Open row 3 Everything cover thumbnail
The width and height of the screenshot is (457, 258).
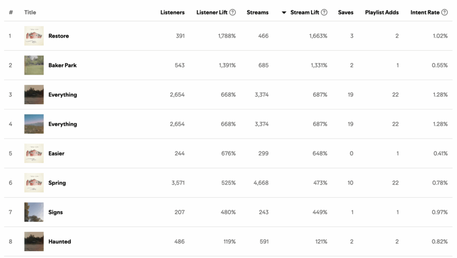(x=34, y=94)
